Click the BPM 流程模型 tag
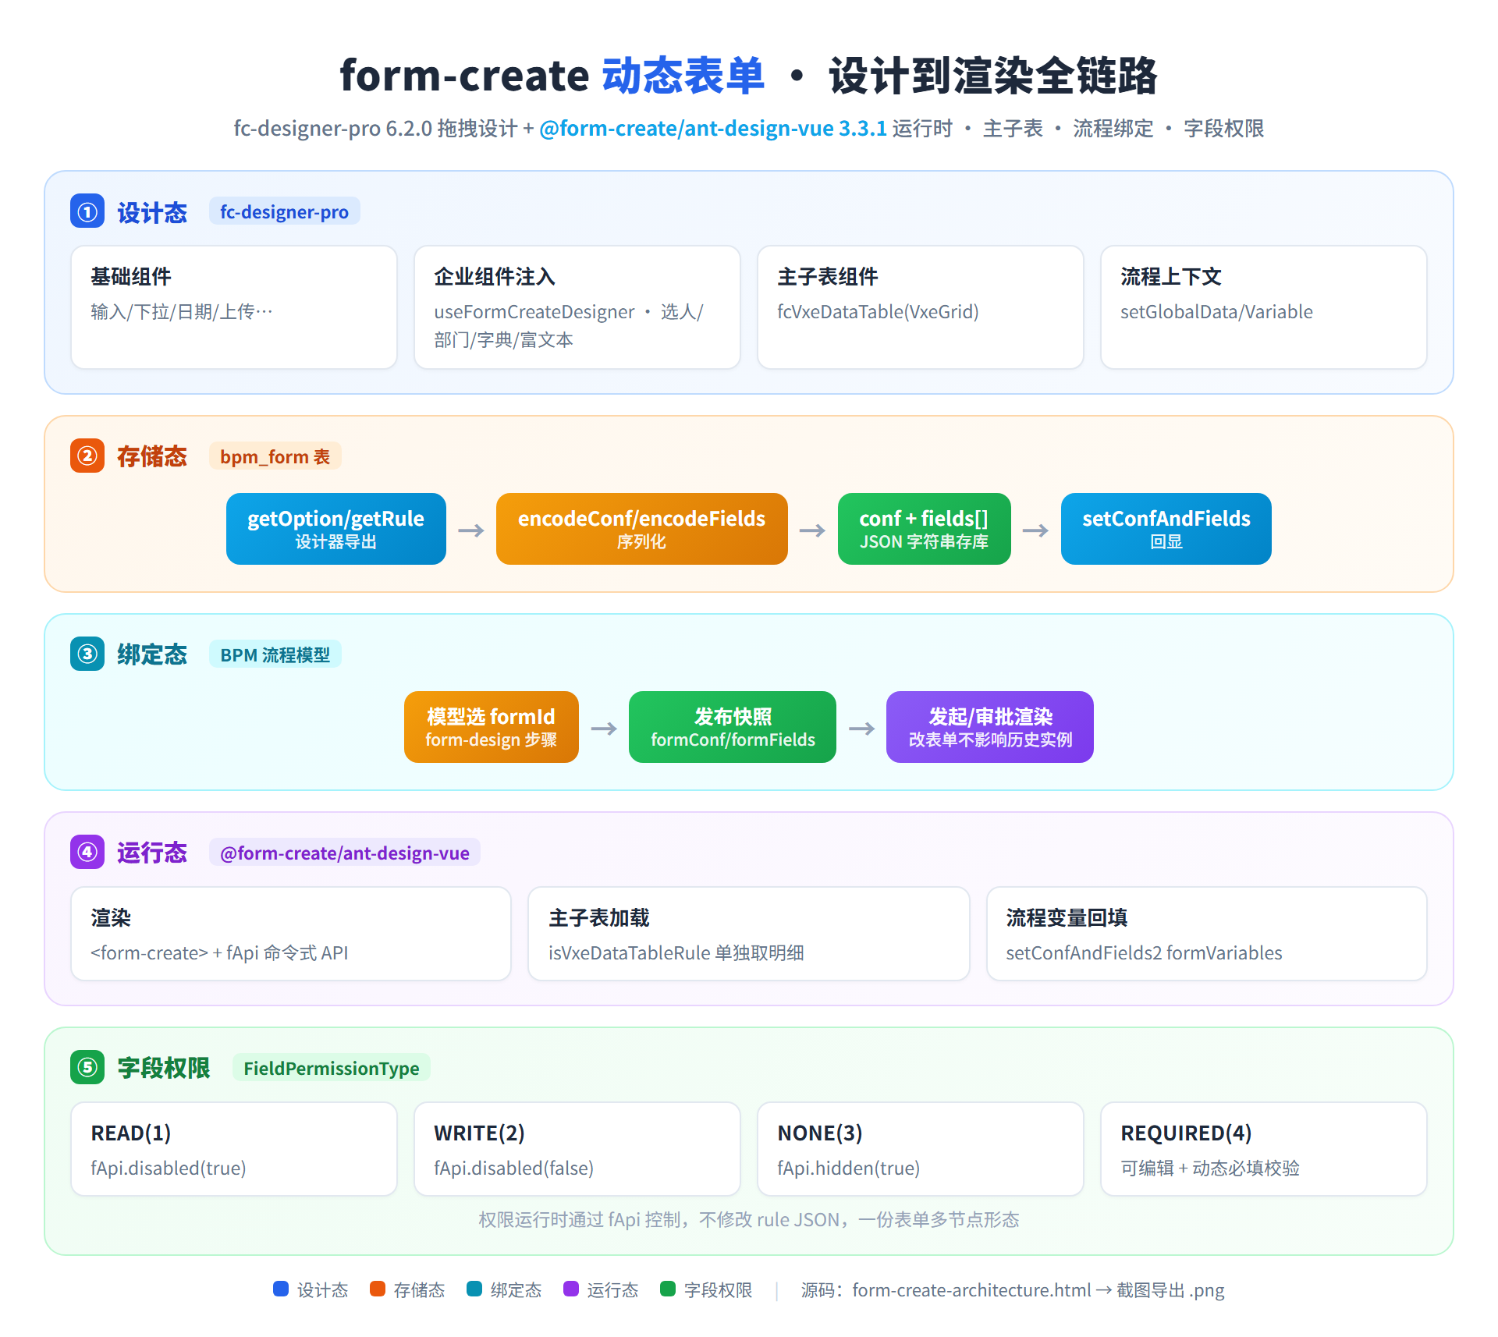1498x1337 pixels. point(275,654)
